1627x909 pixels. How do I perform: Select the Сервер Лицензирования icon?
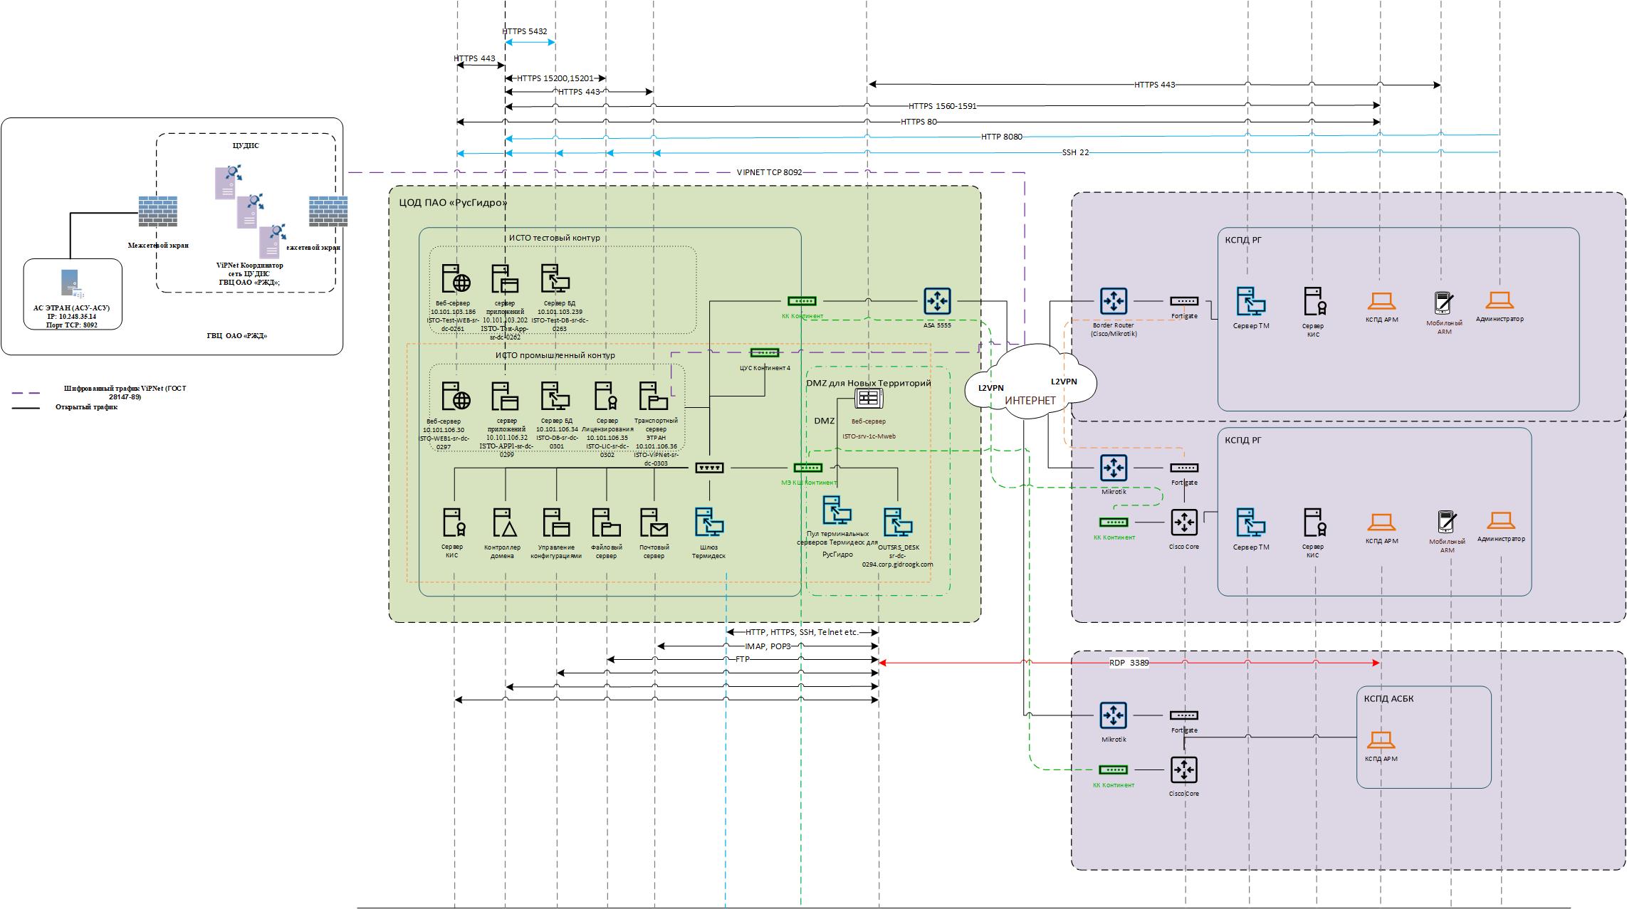606,396
